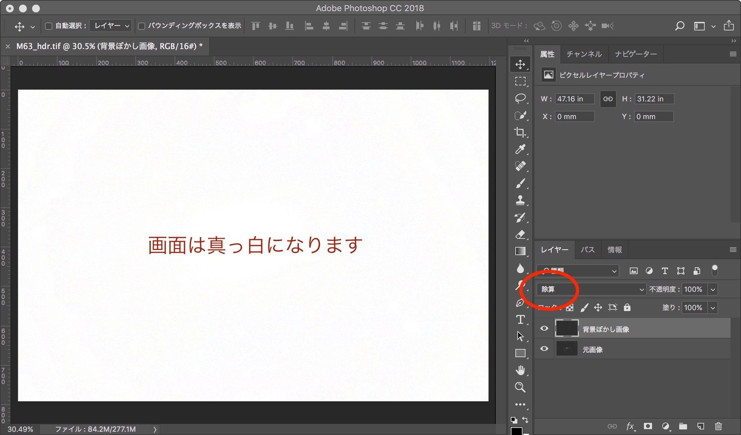Screen dimensions: 741x435
Task: Select the Horizontal Type tool
Action: pyautogui.click(x=520, y=319)
